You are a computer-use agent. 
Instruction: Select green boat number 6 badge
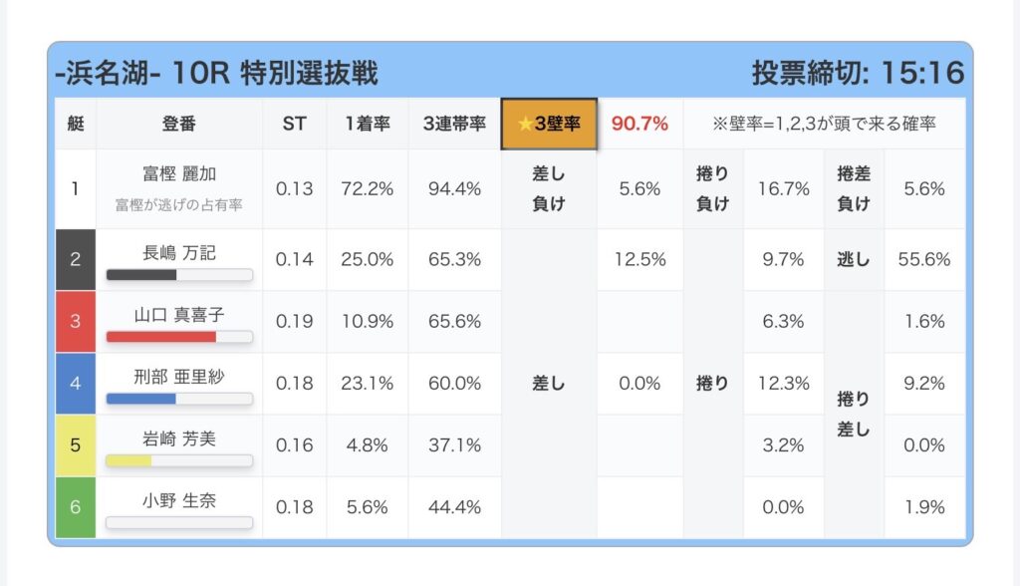pos(76,506)
